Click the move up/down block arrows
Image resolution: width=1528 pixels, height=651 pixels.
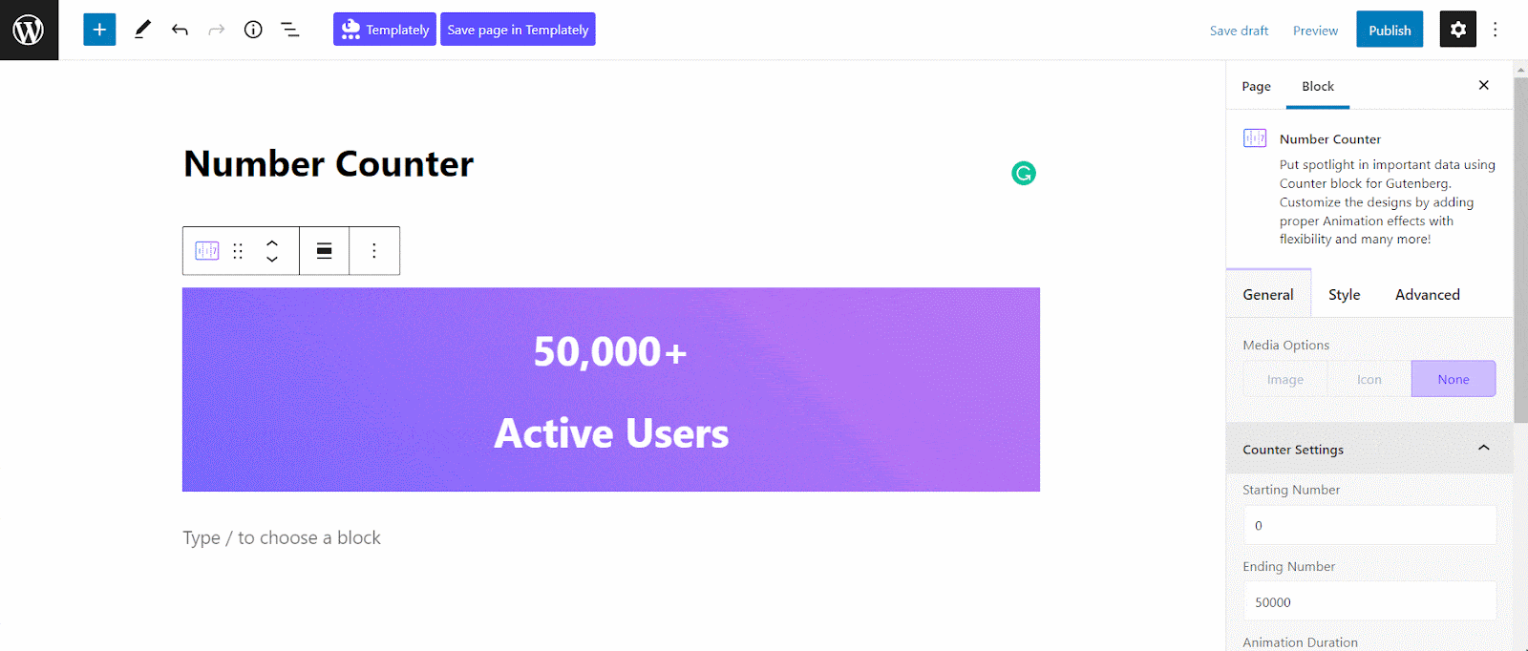(x=272, y=251)
